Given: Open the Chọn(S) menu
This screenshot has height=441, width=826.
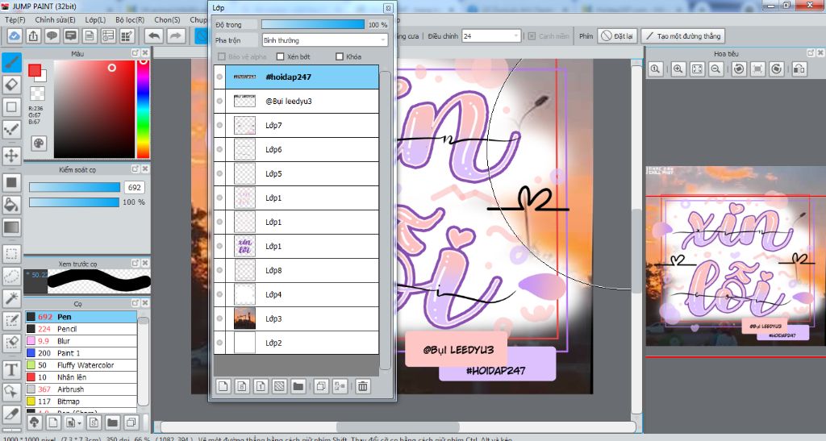Looking at the screenshot, I should click(167, 19).
